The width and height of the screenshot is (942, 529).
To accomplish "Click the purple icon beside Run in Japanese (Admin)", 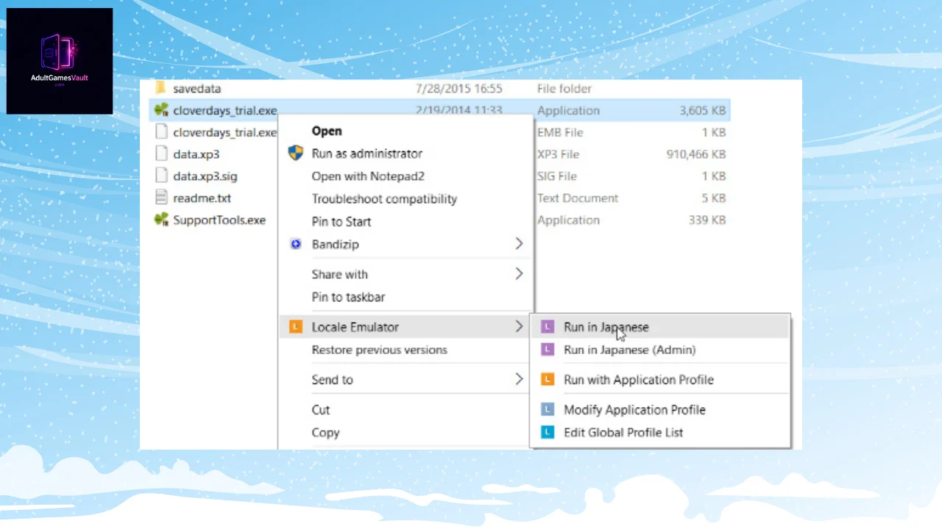I will 548,350.
